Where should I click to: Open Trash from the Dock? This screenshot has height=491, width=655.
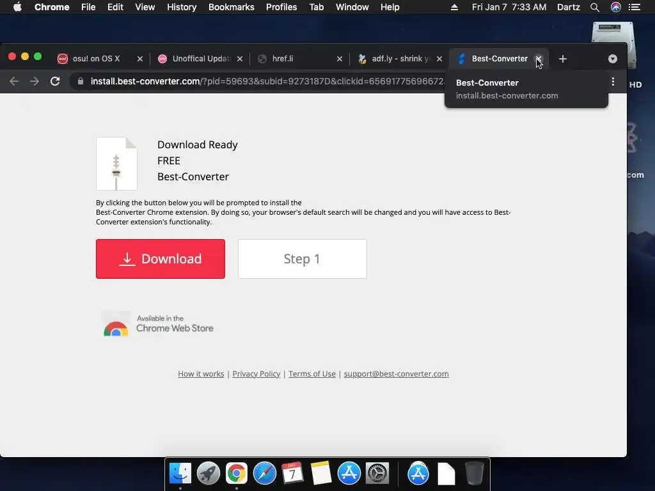pos(475,474)
